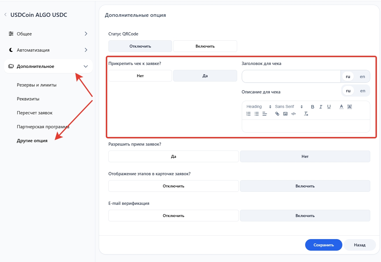Clear formatting with the Tx icon

point(306,114)
